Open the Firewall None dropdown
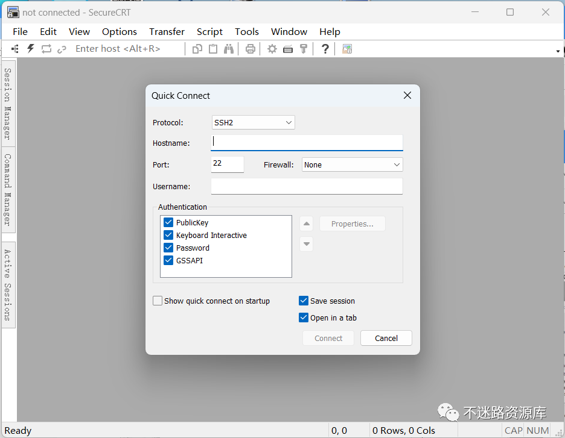The height and width of the screenshot is (438, 565). tap(352, 164)
